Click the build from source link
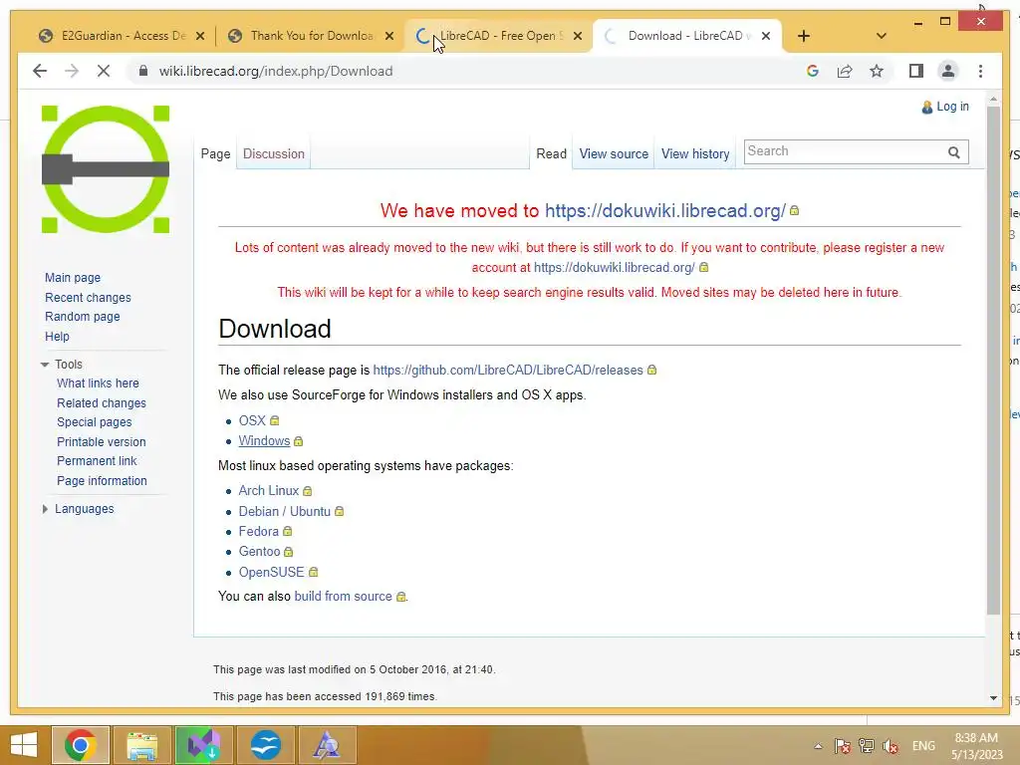Screen dimensions: 1020x765 (x=343, y=597)
